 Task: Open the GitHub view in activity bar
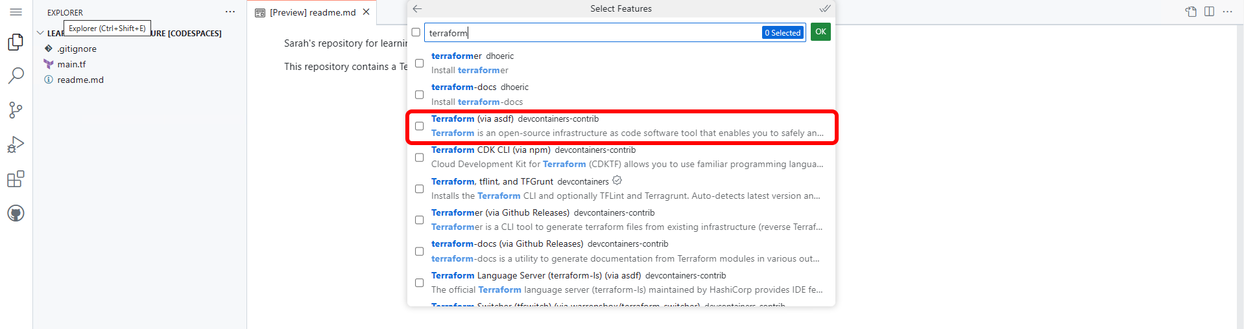point(16,213)
